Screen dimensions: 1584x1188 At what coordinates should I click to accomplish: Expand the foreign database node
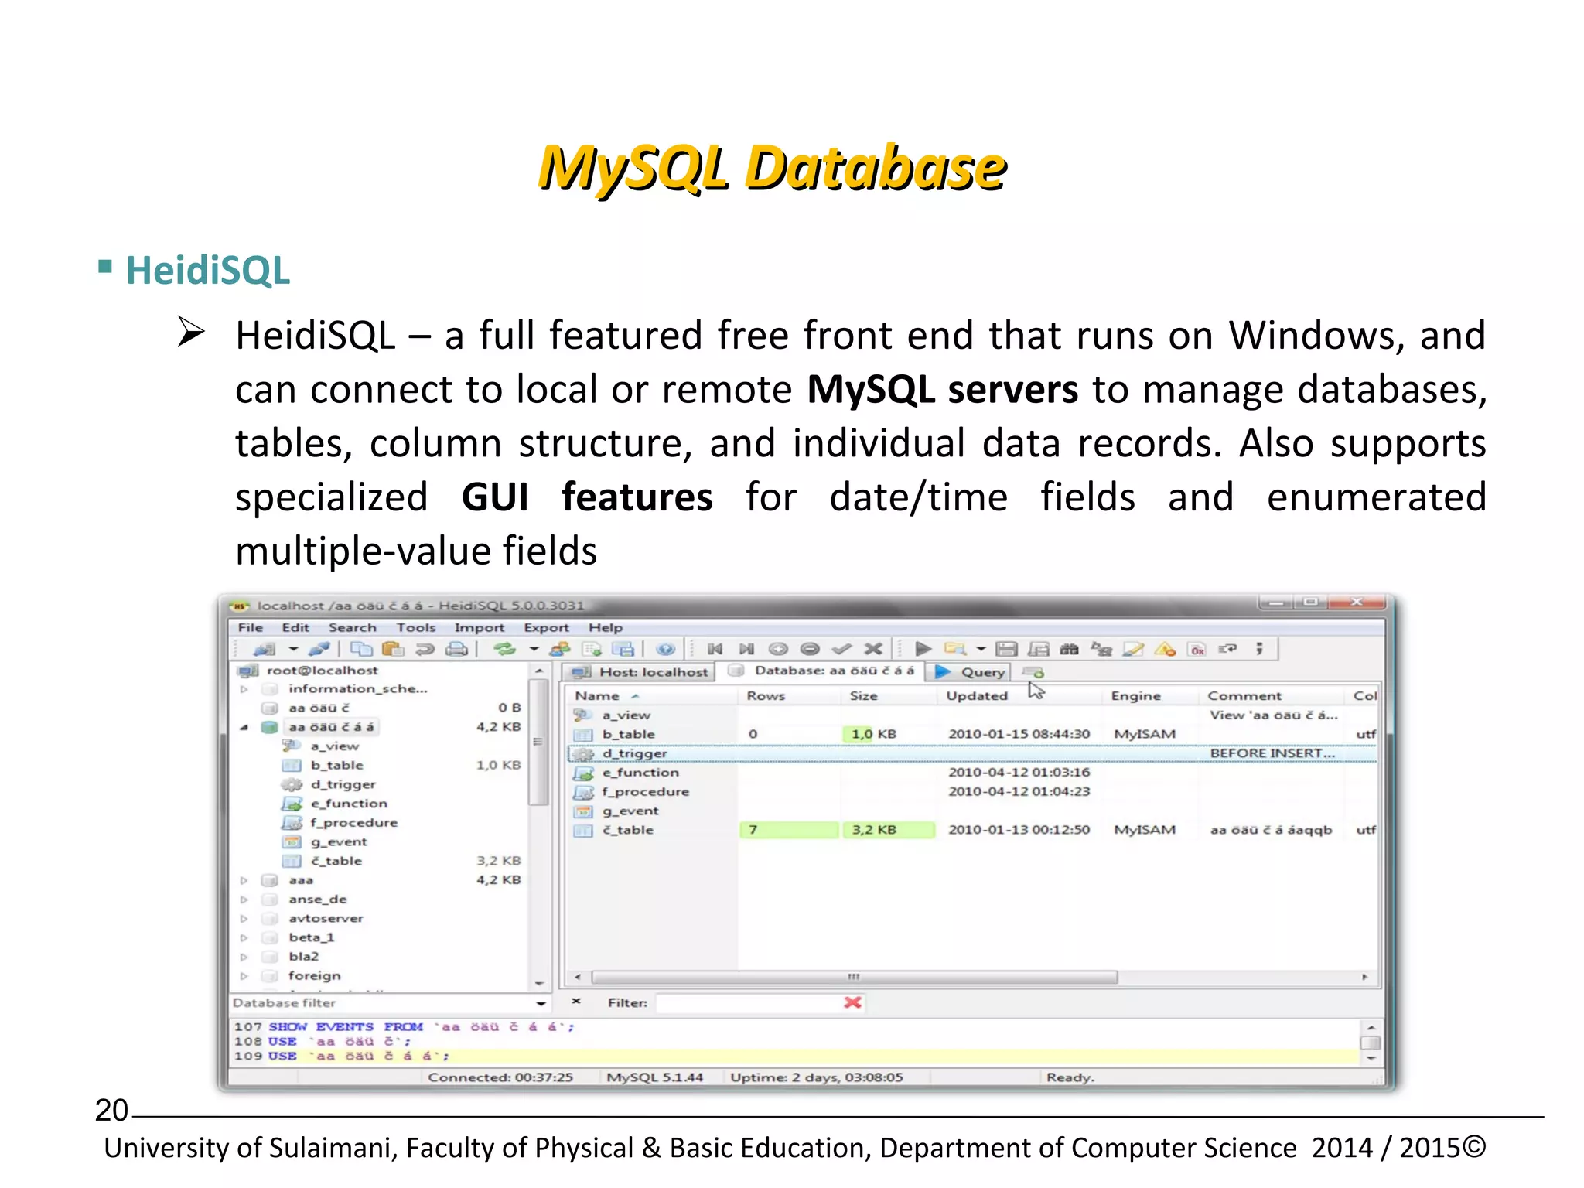pos(244,976)
